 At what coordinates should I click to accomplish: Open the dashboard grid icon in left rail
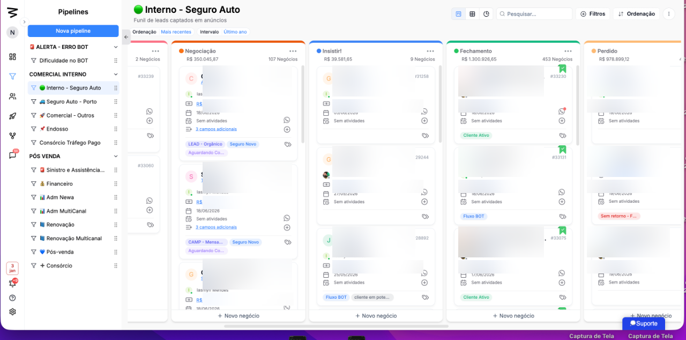tap(12, 57)
